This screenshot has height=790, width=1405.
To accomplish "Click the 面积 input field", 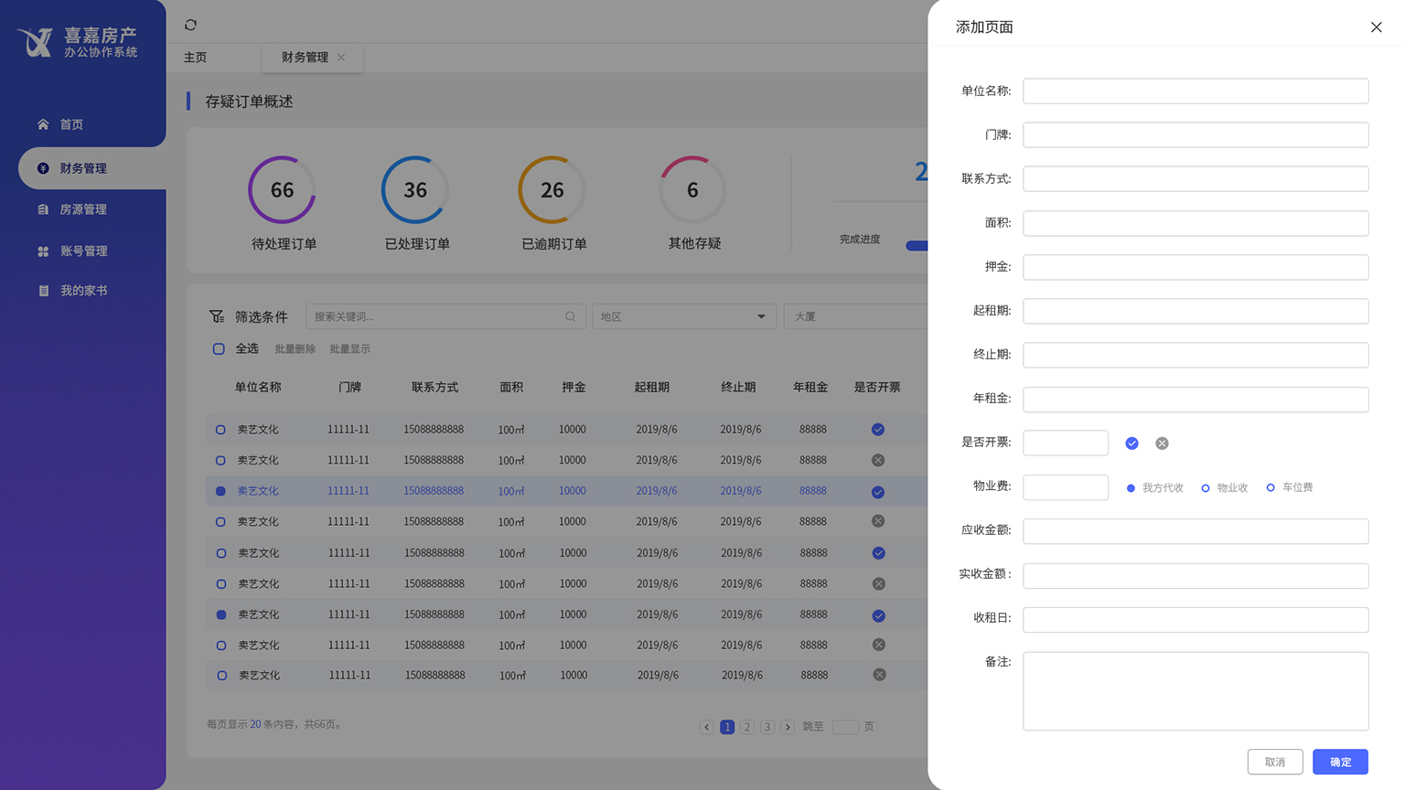I will click(x=1196, y=223).
